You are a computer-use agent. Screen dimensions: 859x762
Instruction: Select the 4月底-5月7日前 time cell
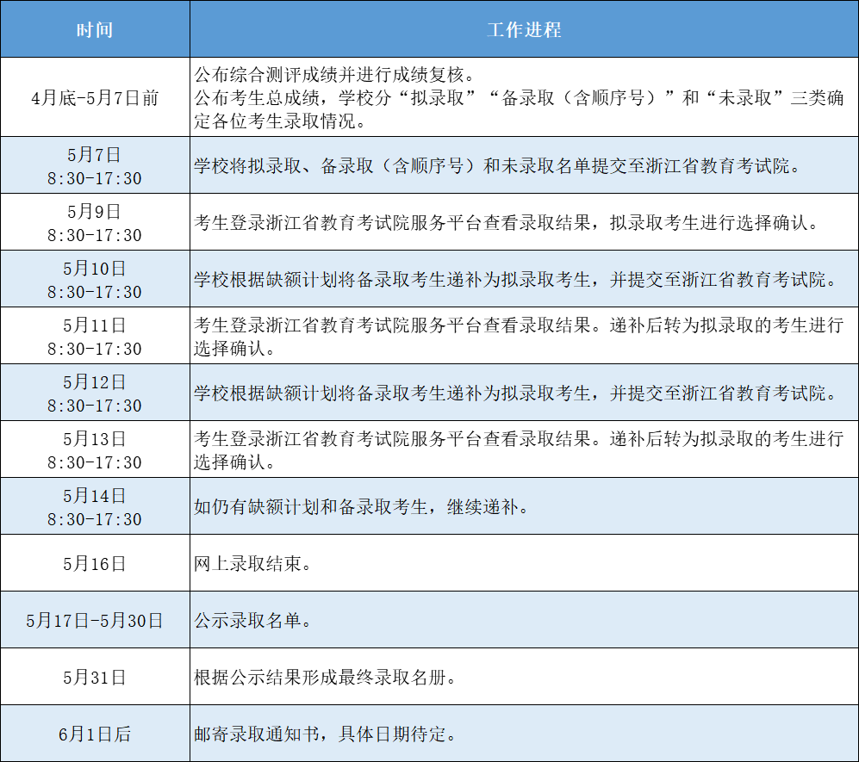point(95,97)
